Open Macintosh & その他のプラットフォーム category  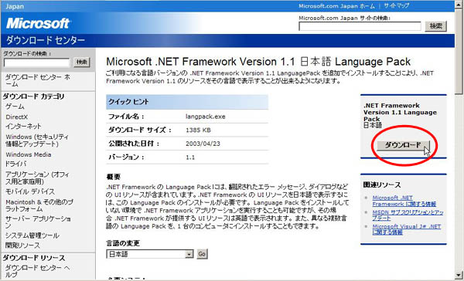(39, 205)
